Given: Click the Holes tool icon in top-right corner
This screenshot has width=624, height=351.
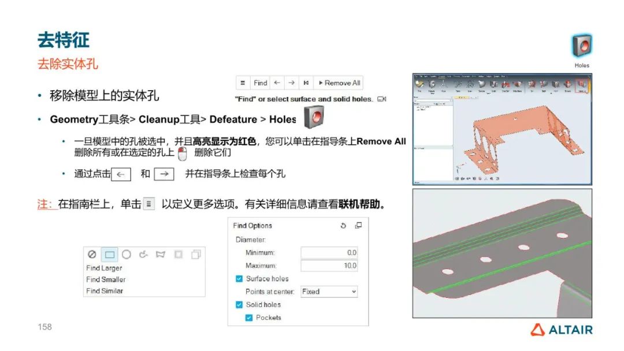Looking at the screenshot, I should tap(581, 46).
